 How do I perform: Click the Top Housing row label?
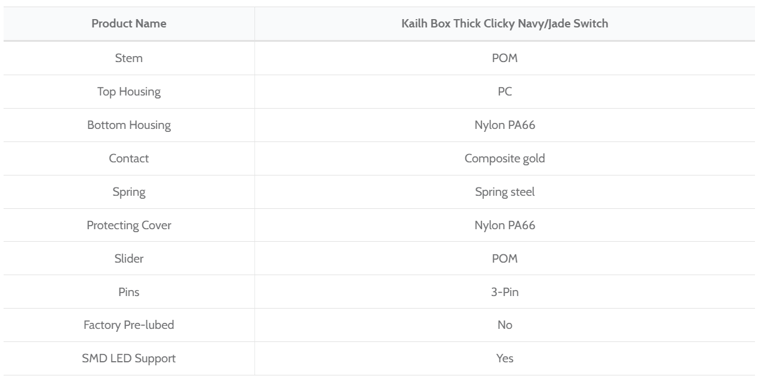(x=129, y=91)
